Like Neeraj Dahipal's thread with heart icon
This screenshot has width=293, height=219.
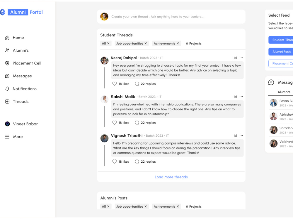[114, 84]
